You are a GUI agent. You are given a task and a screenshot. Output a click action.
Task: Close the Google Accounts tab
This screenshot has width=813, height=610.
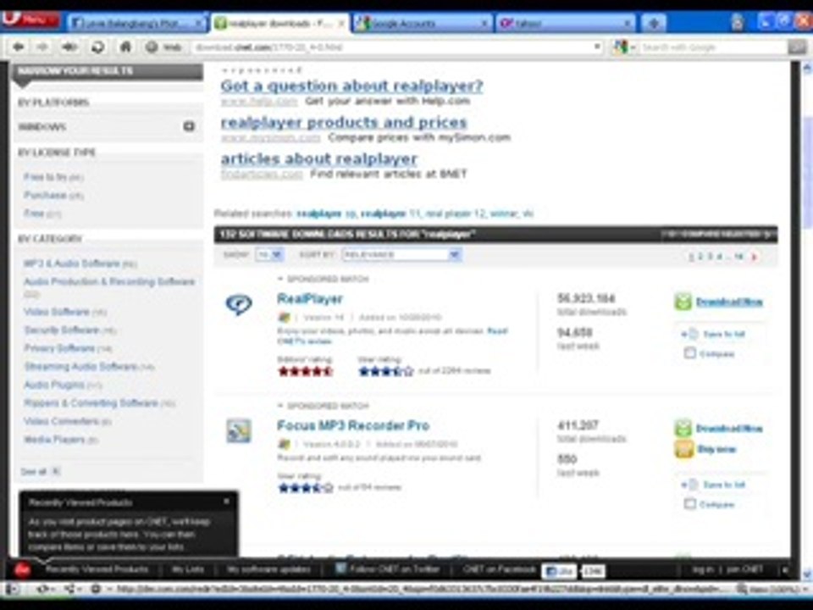tap(484, 24)
